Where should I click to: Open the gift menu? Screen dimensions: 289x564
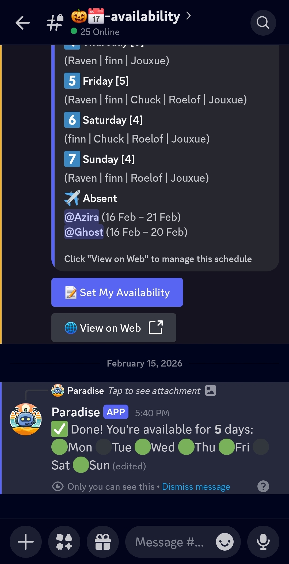point(102,541)
